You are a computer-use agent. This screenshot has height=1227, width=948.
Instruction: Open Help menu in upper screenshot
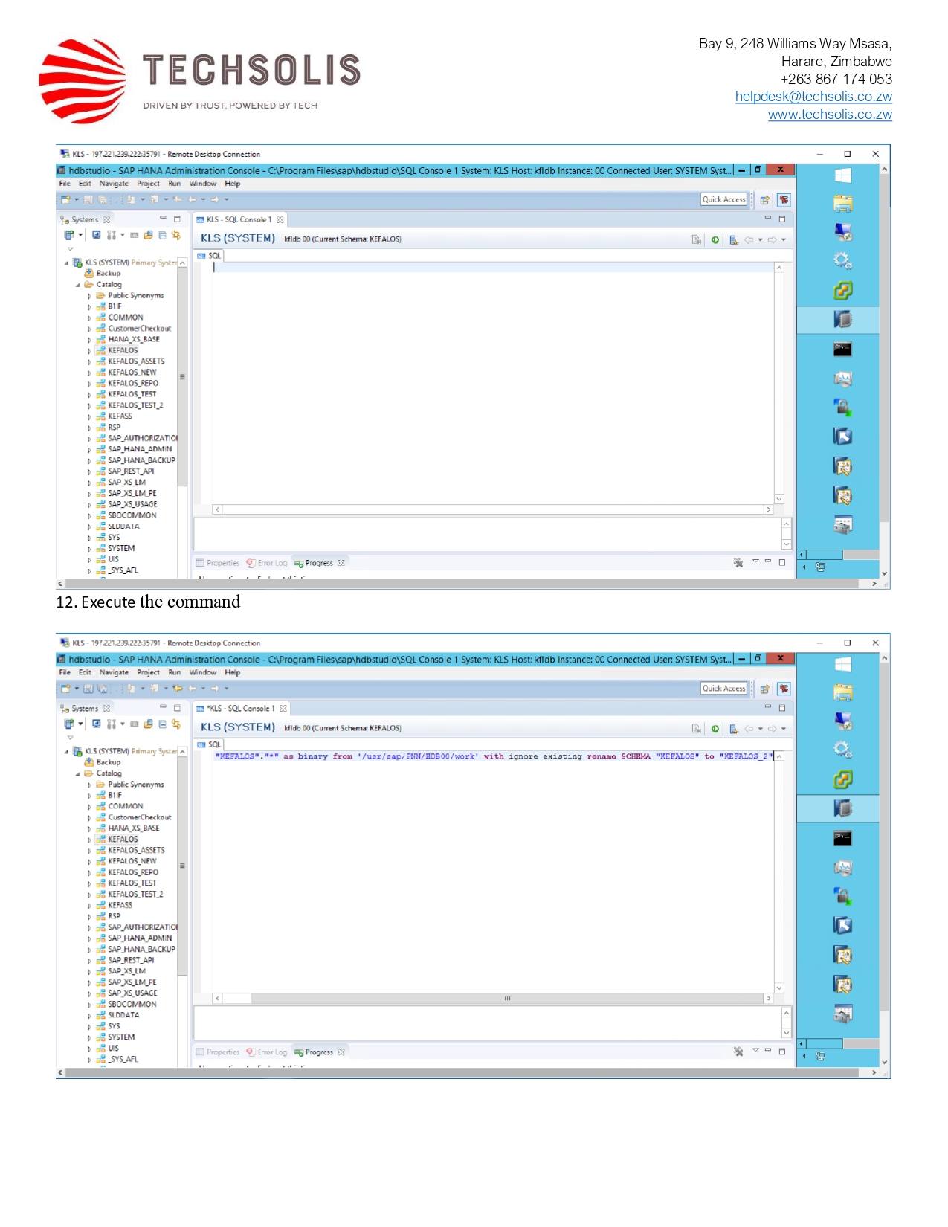click(x=233, y=184)
